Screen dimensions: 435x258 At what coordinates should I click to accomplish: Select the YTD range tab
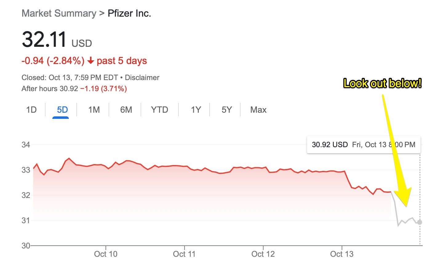[x=159, y=110]
